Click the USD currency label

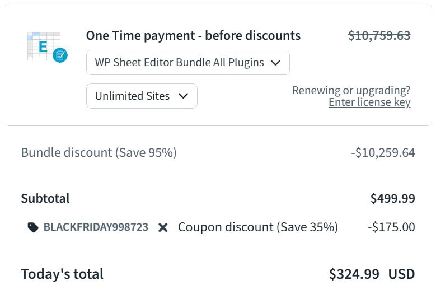tap(401, 274)
